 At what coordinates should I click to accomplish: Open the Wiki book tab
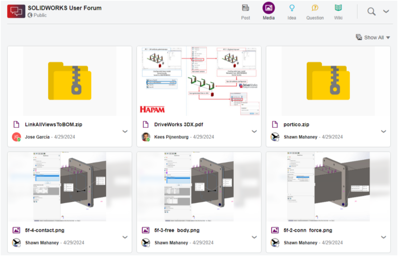pos(338,8)
